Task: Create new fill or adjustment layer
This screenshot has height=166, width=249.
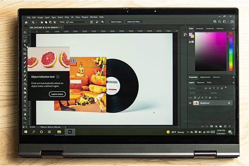Action: click(x=216, y=126)
